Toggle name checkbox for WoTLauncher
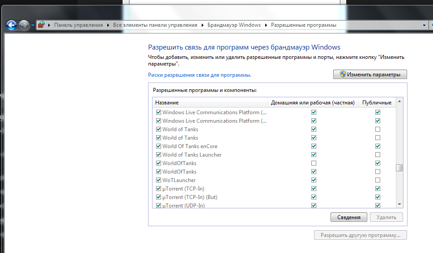The height and width of the screenshot is (253, 433). (x=158, y=180)
